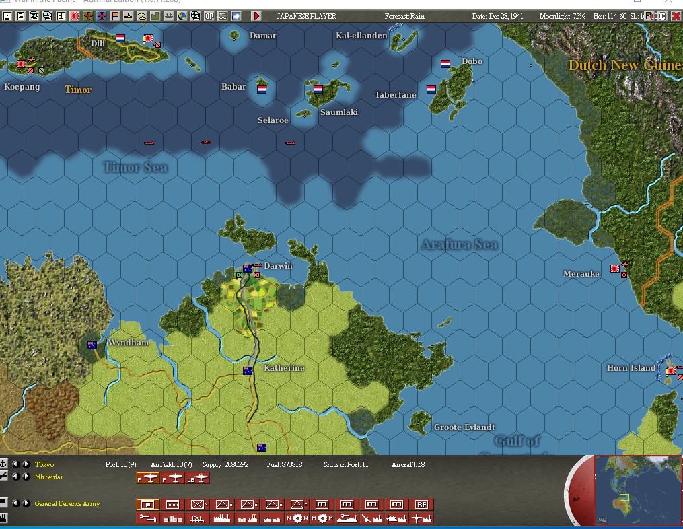
Task: Click the M gear M factory icon
Action: click(322, 518)
